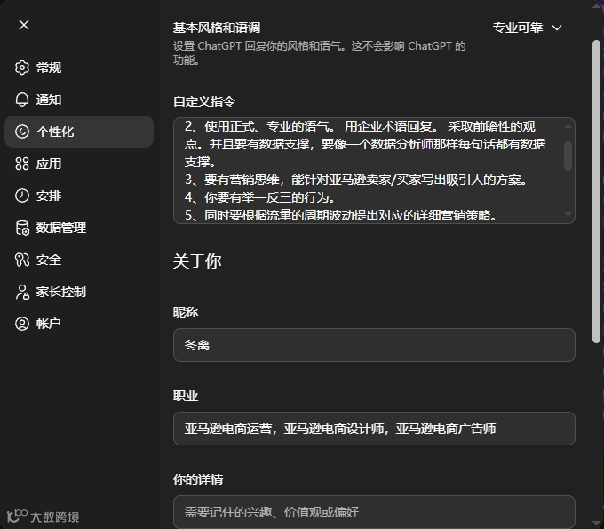Click the 你的详情 label
604x529 pixels.
coord(198,479)
